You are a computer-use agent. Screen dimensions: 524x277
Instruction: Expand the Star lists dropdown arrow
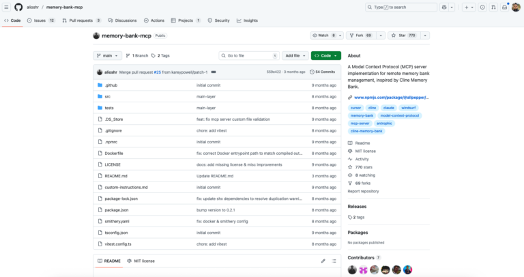coord(425,35)
